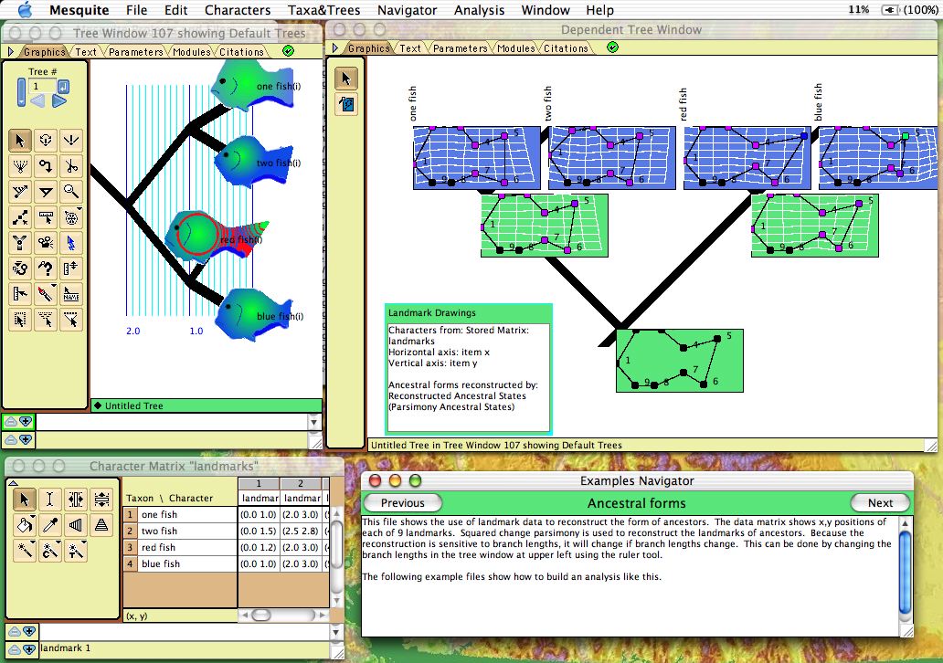
Task: Select the eyedropper tool in matrix palette
Action: click(50, 525)
